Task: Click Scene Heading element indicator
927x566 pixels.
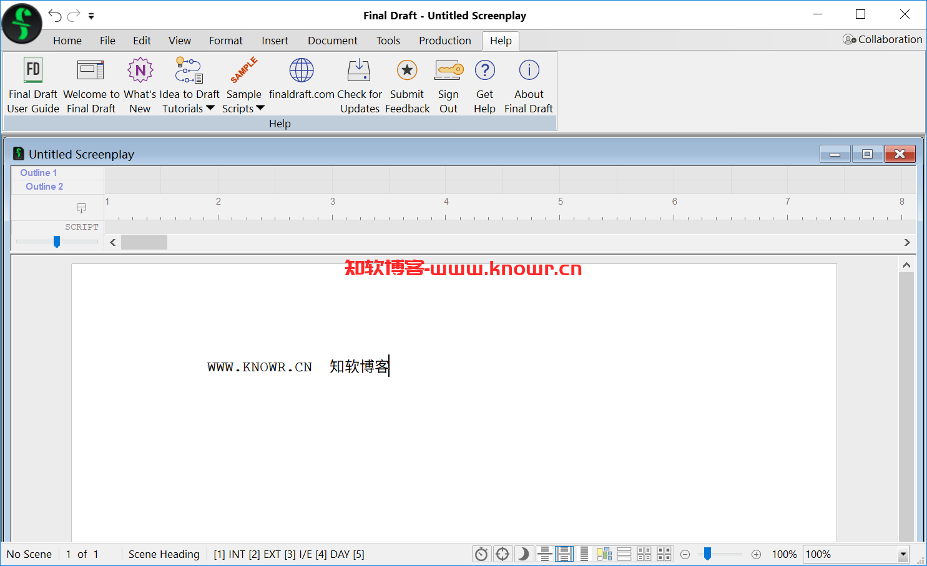Action: [x=164, y=554]
